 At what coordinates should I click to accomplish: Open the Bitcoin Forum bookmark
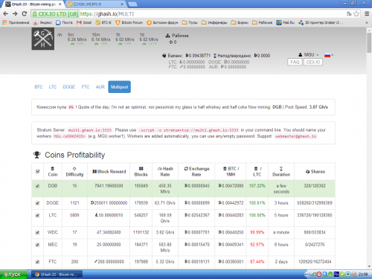(x=129, y=22)
